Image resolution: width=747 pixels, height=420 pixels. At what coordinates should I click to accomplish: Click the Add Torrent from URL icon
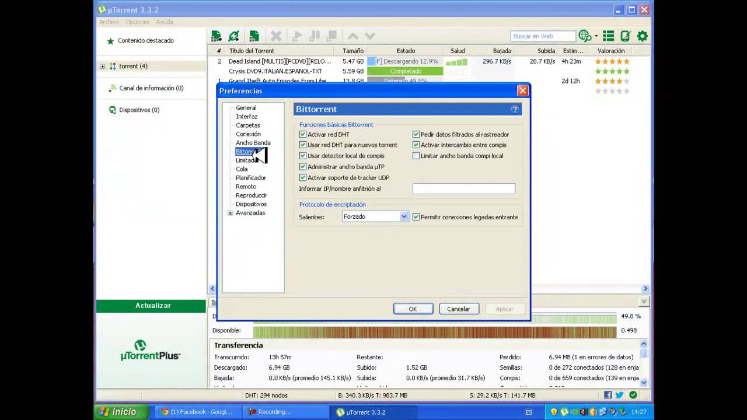pos(234,36)
